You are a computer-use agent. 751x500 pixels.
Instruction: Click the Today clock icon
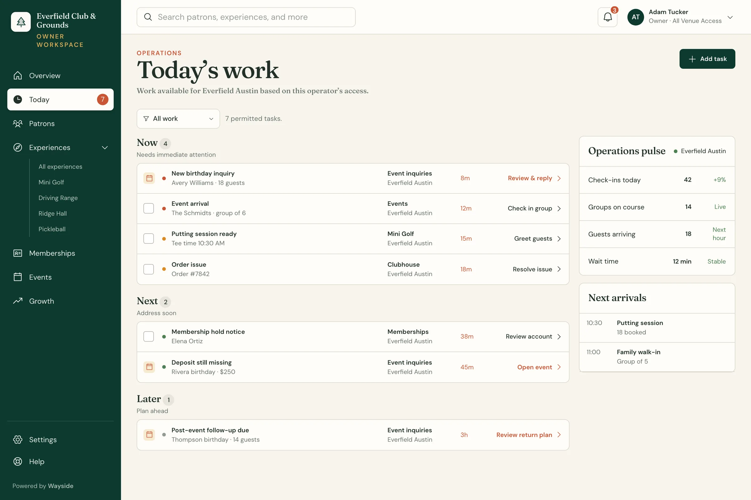pyautogui.click(x=18, y=99)
